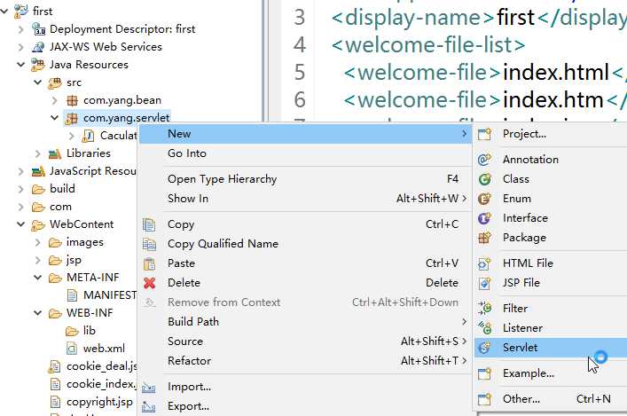Expand the images folder node
Image resolution: width=627 pixels, height=416 pixels.
37,242
